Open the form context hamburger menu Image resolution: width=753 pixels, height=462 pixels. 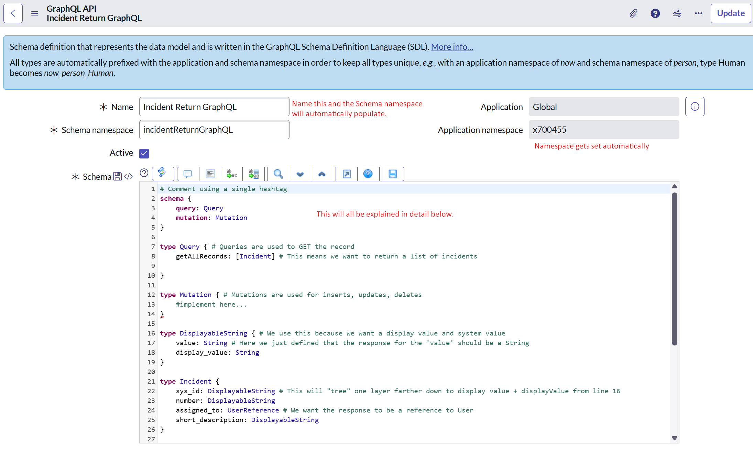34,13
